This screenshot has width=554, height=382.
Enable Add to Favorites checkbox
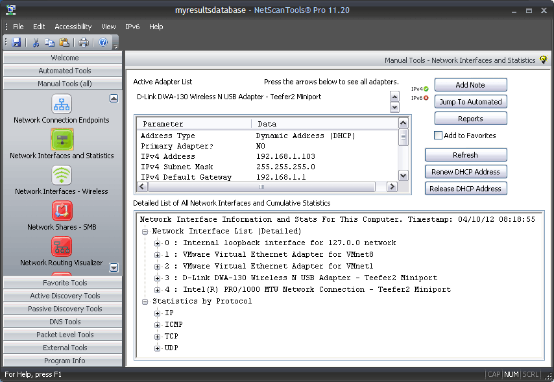[438, 136]
